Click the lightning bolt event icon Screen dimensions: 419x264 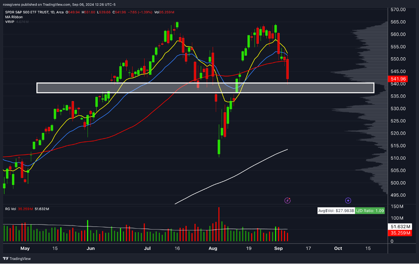pos(287,200)
